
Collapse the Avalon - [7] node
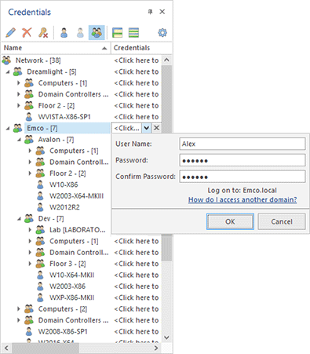tap(19, 140)
